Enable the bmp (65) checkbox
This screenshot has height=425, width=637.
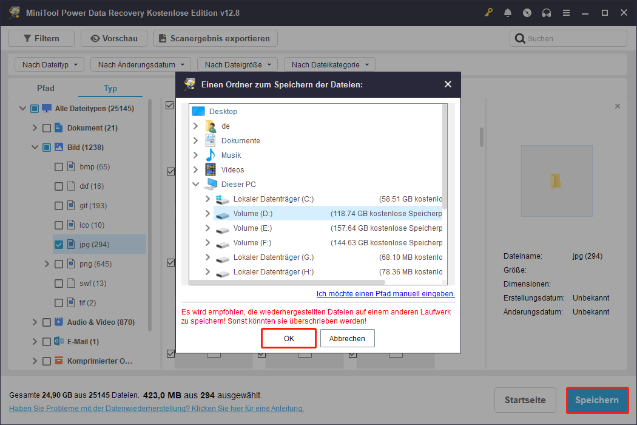(58, 166)
